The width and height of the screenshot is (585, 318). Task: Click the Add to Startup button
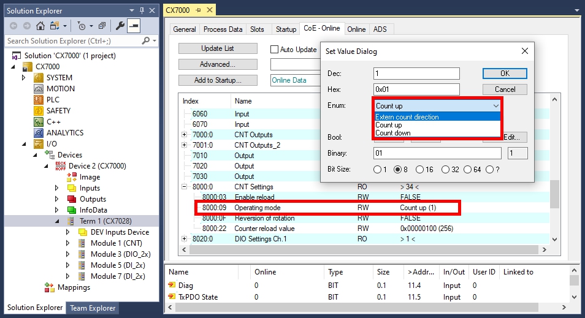coord(217,80)
